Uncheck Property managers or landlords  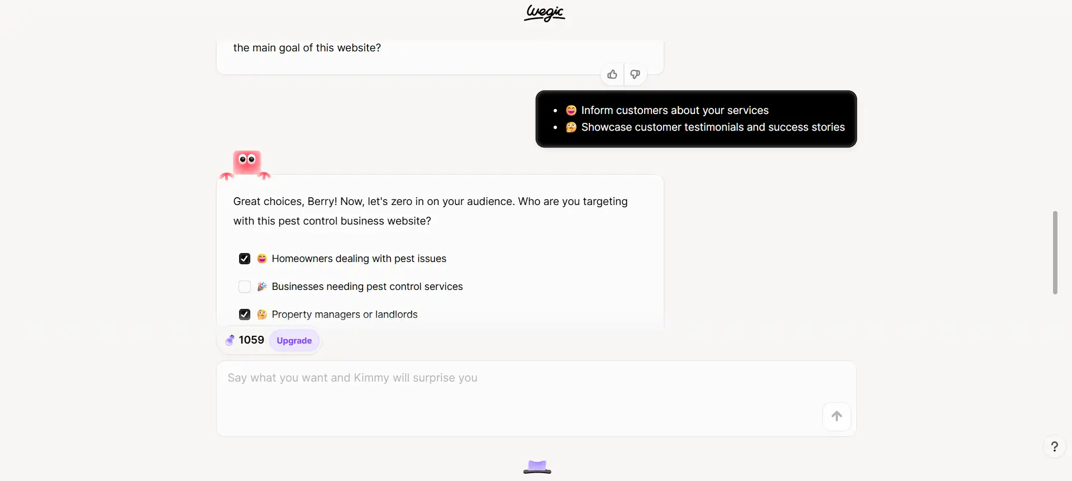244,315
